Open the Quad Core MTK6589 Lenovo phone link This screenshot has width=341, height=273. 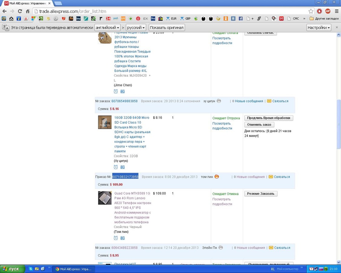[x=133, y=208]
